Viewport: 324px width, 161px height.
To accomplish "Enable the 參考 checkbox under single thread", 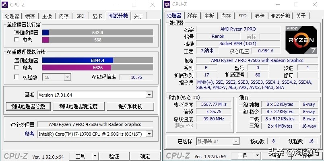I will (x=17, y=40).
